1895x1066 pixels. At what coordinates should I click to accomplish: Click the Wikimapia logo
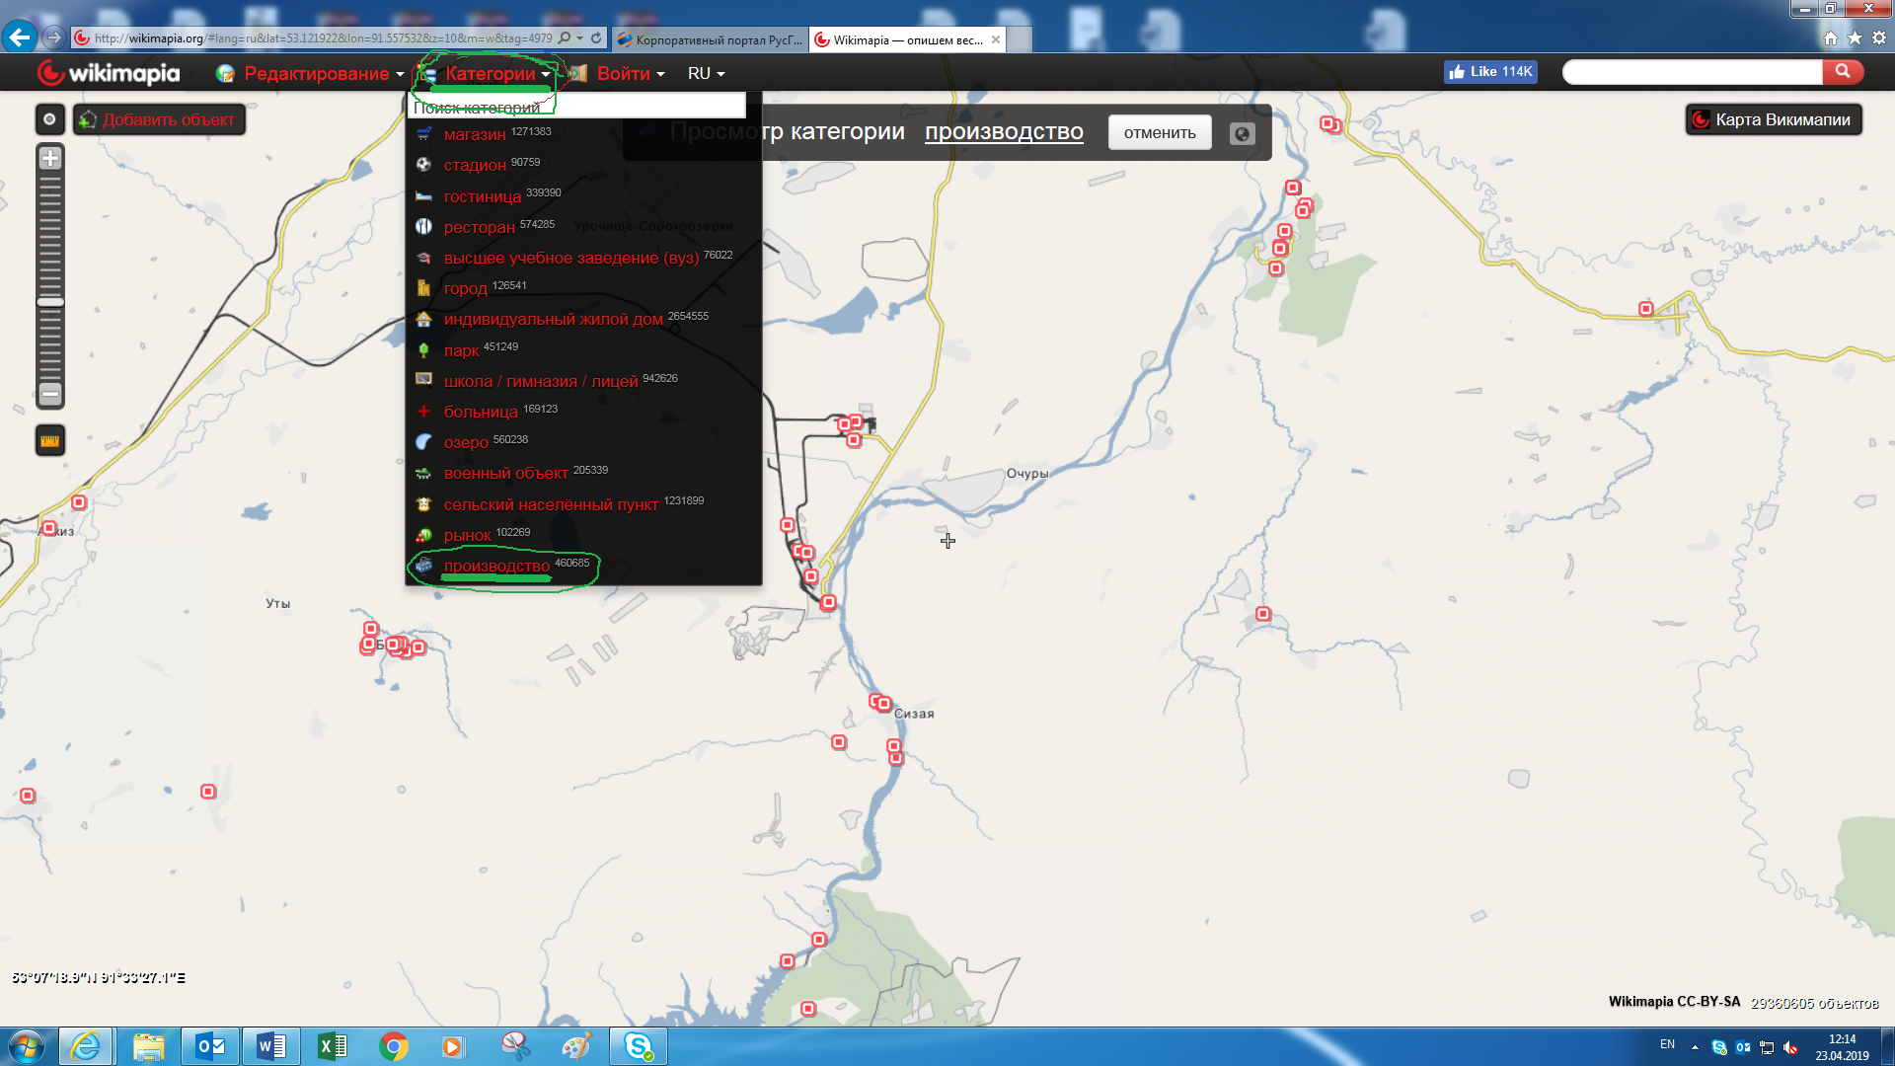109,73
